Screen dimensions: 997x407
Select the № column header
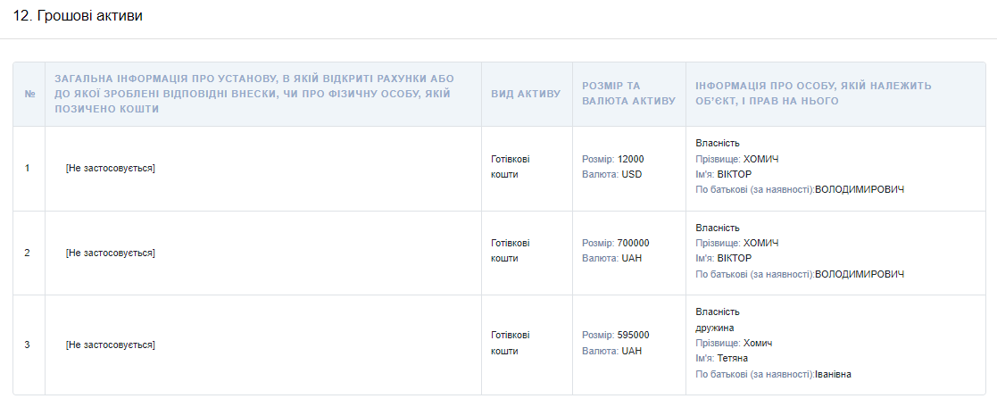click(x=29, y=94)
